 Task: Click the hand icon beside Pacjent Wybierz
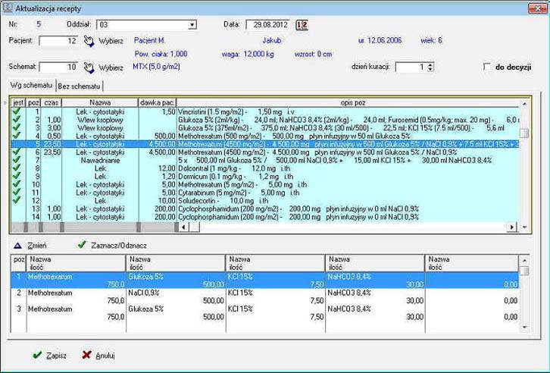89,40
